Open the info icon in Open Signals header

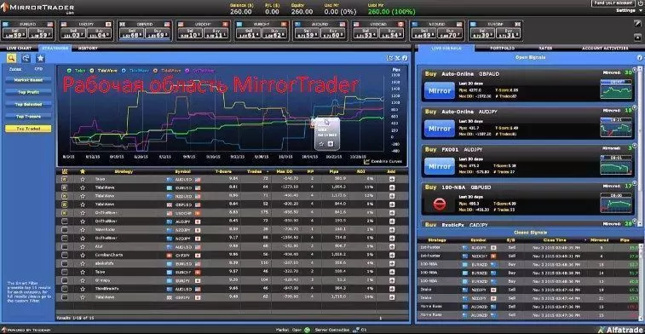pos(640,58)
